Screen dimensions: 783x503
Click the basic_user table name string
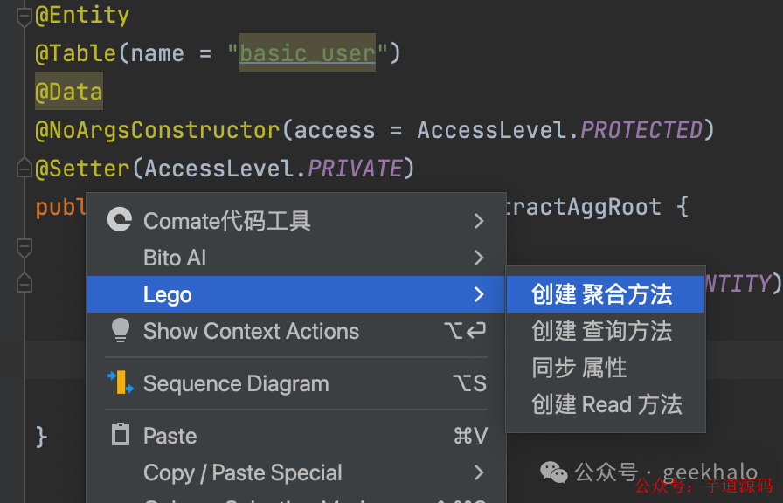[x=308, y=53]
